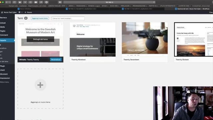This screenshot has height=120, width=213.
Task: Click the Twenty Sixteen theme name
Action: point(182,60)
